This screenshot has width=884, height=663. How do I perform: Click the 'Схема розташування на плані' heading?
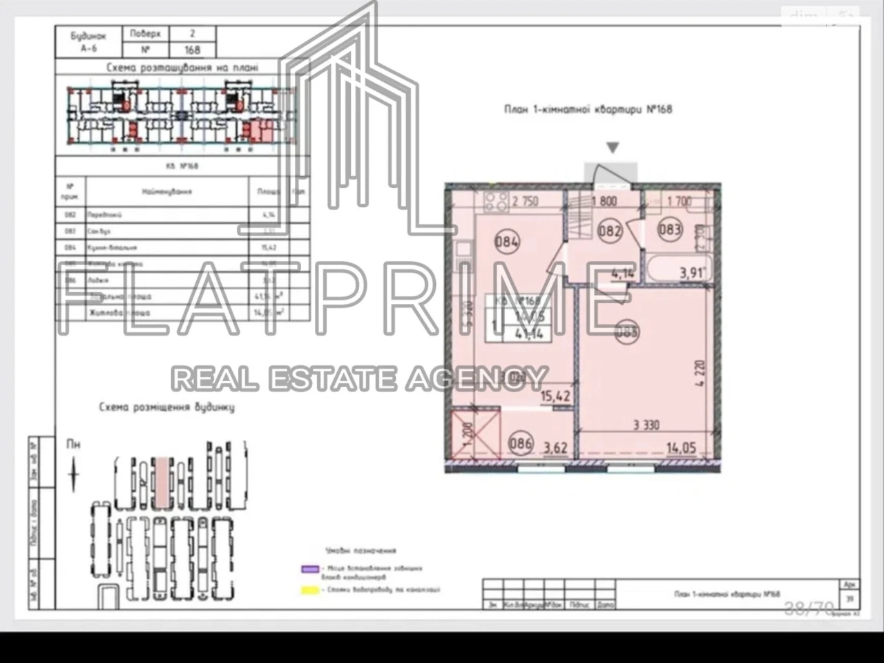tap(182, 68)
